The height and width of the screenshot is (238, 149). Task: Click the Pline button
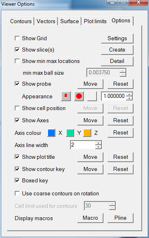click(x=121, y=218)
